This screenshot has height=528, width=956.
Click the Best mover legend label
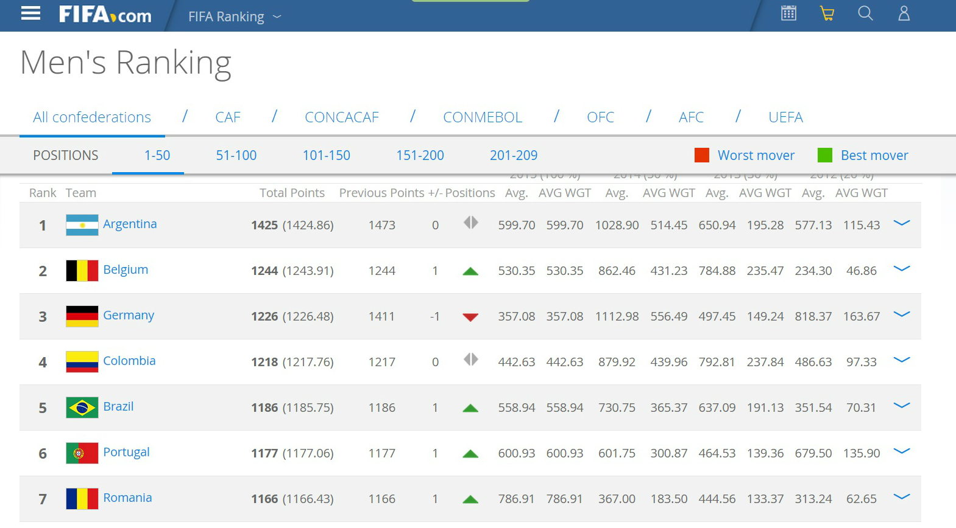(874, 156)
